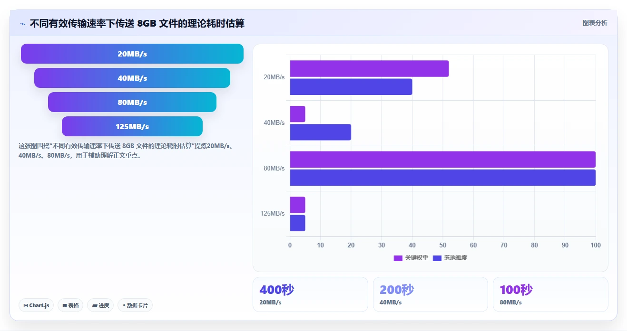Toggle the 落地难度 legend swatch

tap(438, 258)
